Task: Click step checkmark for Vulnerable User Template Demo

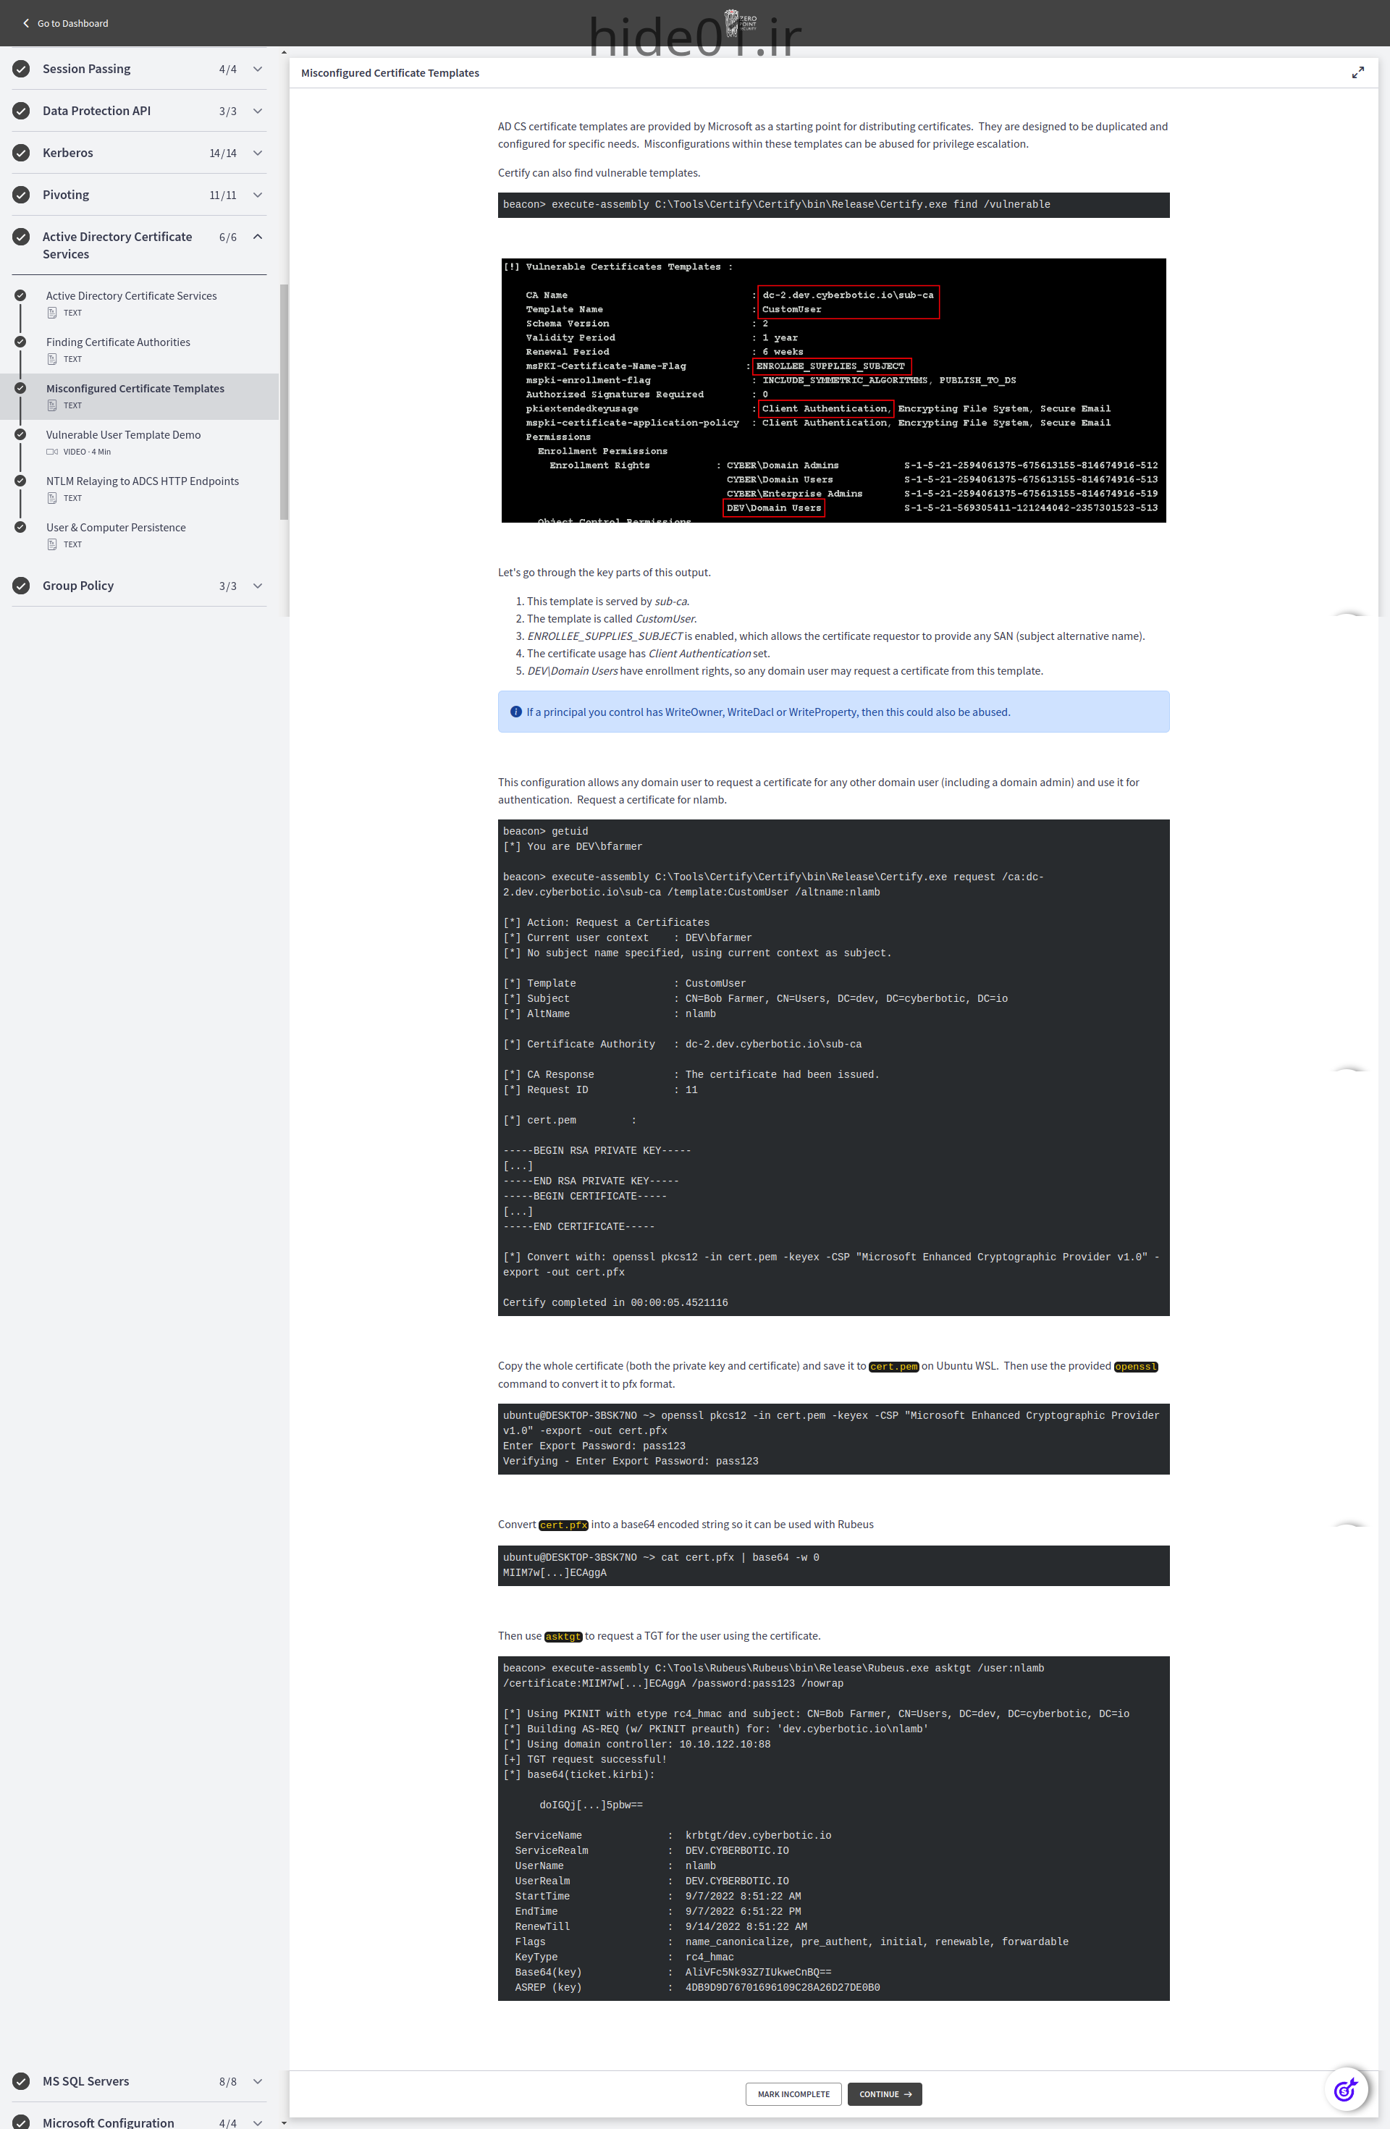Action: 20,434
